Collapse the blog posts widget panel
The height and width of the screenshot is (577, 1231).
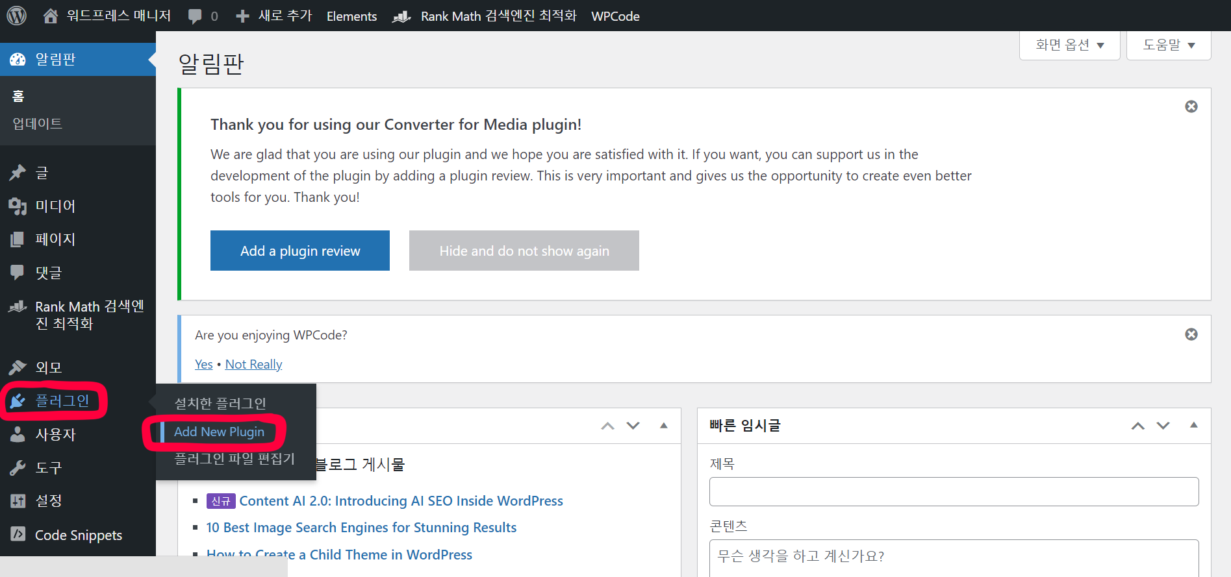tap(664, 426)
